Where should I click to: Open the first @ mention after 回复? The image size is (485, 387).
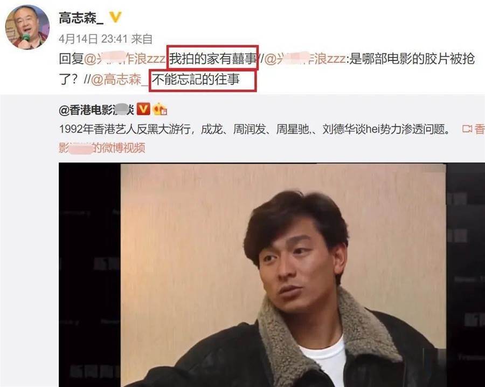(125, 58)
